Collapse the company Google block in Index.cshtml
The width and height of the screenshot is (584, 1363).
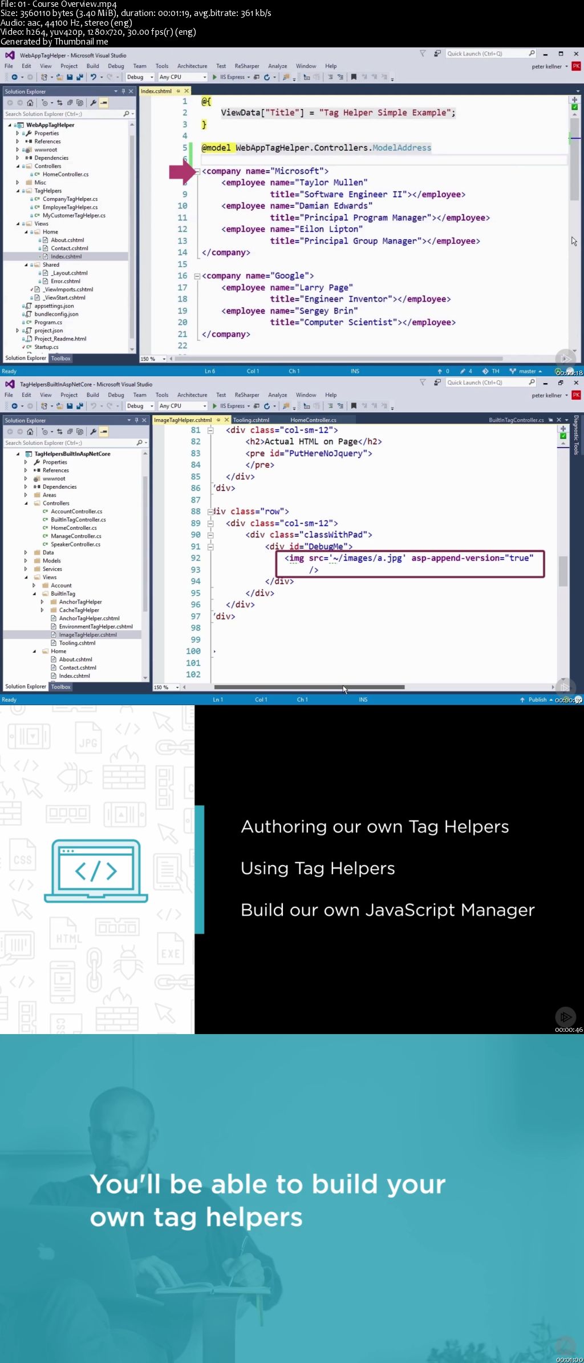(x=197, y=276)
